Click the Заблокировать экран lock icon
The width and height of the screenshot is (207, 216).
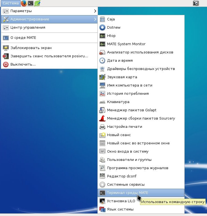click(6, 48)
